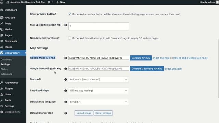Open 'or get one here' link for Maps key
Viewport: 219px width, 123px height.
(161, 58)
